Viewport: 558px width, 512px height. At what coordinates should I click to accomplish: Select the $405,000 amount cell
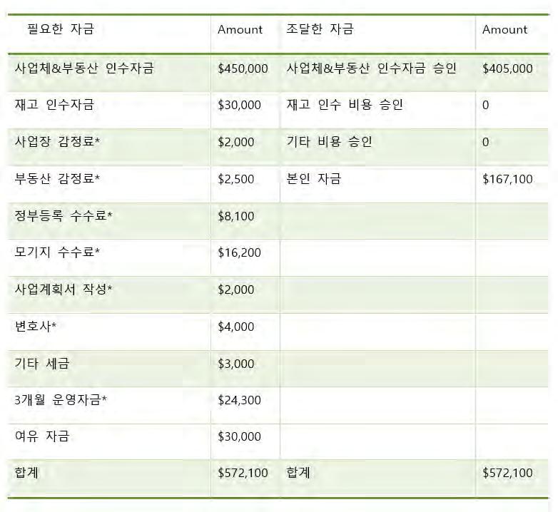[x=507, y=69]
